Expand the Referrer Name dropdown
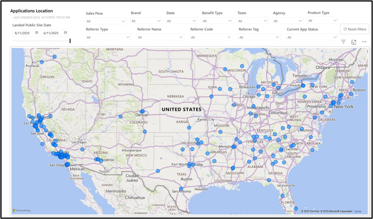 [x=161, y=37]
